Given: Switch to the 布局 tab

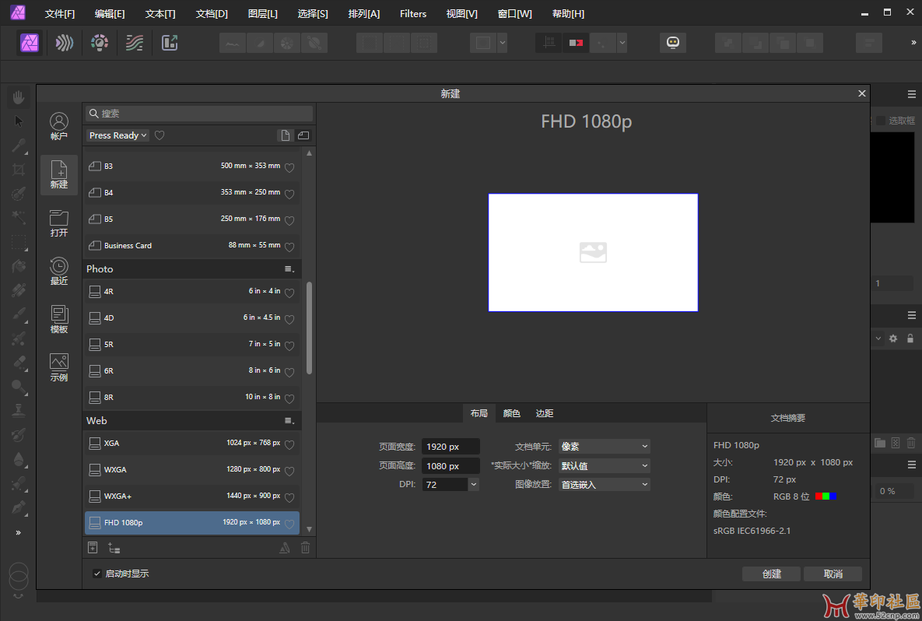Looking at the screenshot, I should coord(479,413).
